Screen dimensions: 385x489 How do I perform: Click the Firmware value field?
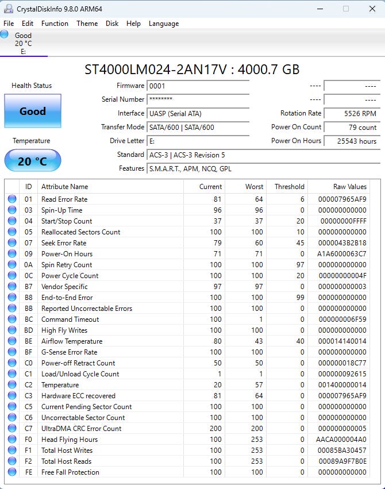point(198,86)
